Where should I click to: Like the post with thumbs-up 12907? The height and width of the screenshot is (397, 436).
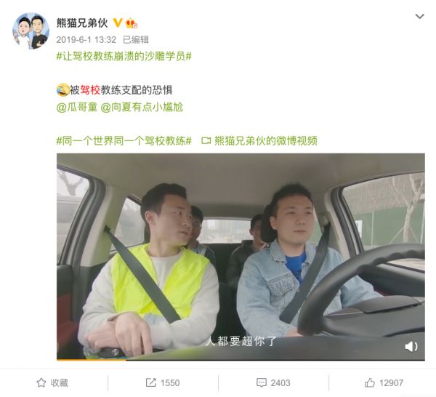point(370,382)
